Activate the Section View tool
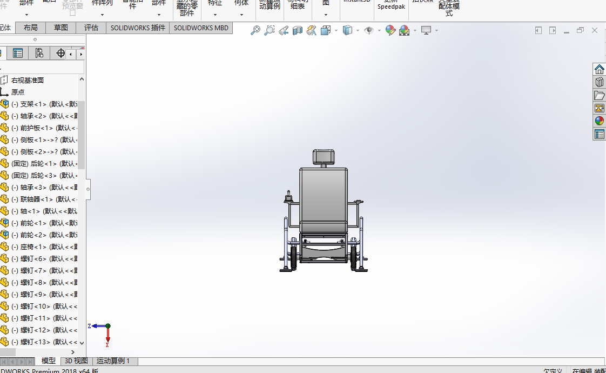Screen dimensions: 606x373 pyautogui.click(x=297, y=30)
